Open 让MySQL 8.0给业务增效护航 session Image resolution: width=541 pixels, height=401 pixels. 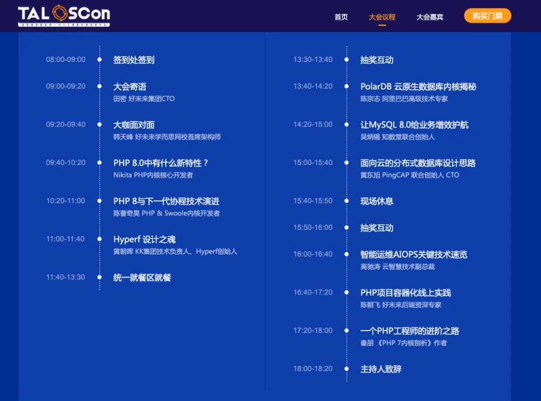pos(414,124)
